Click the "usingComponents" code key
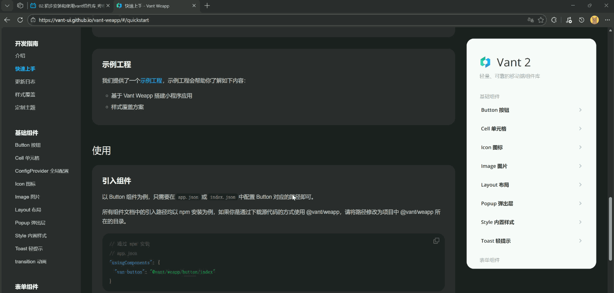The width and height of the screenshot is (614, 293). point(131,263)
